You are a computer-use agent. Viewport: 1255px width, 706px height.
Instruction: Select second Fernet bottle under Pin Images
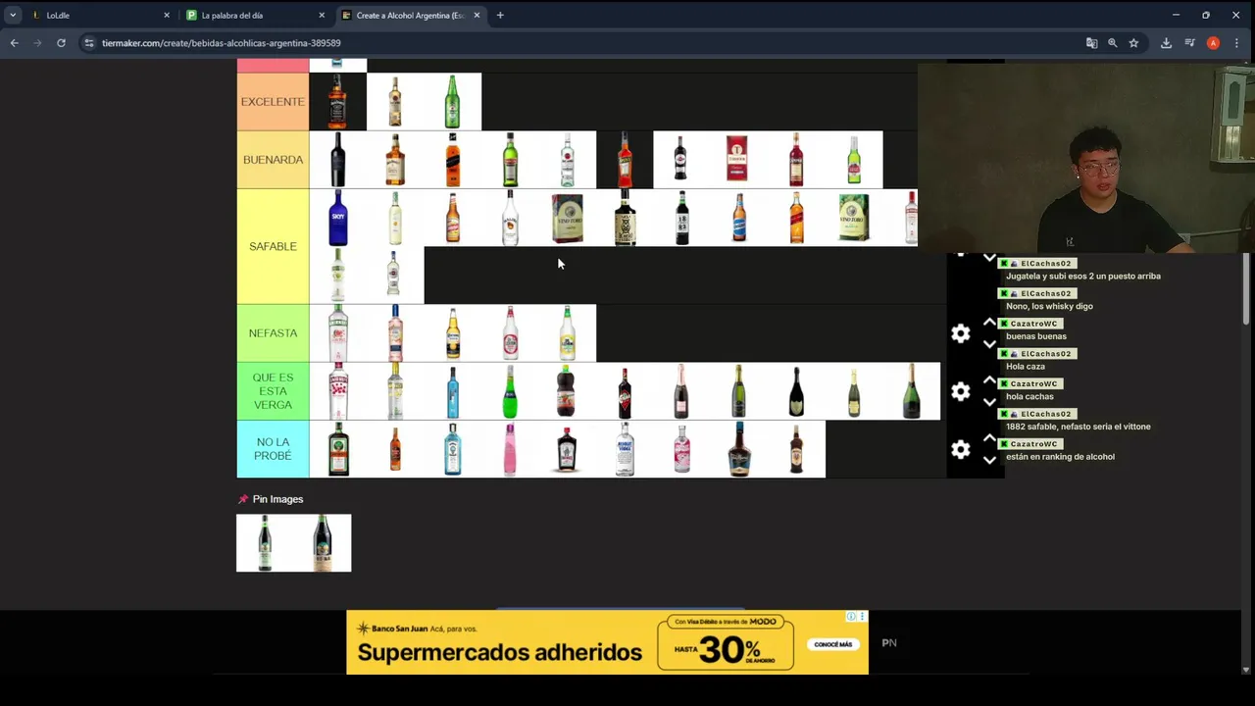[x=323, y=543]
